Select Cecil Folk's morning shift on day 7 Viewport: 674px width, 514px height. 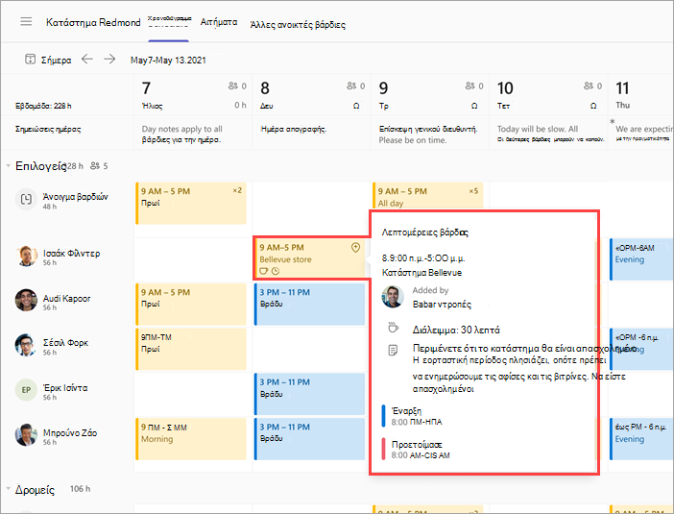point(191,350)
